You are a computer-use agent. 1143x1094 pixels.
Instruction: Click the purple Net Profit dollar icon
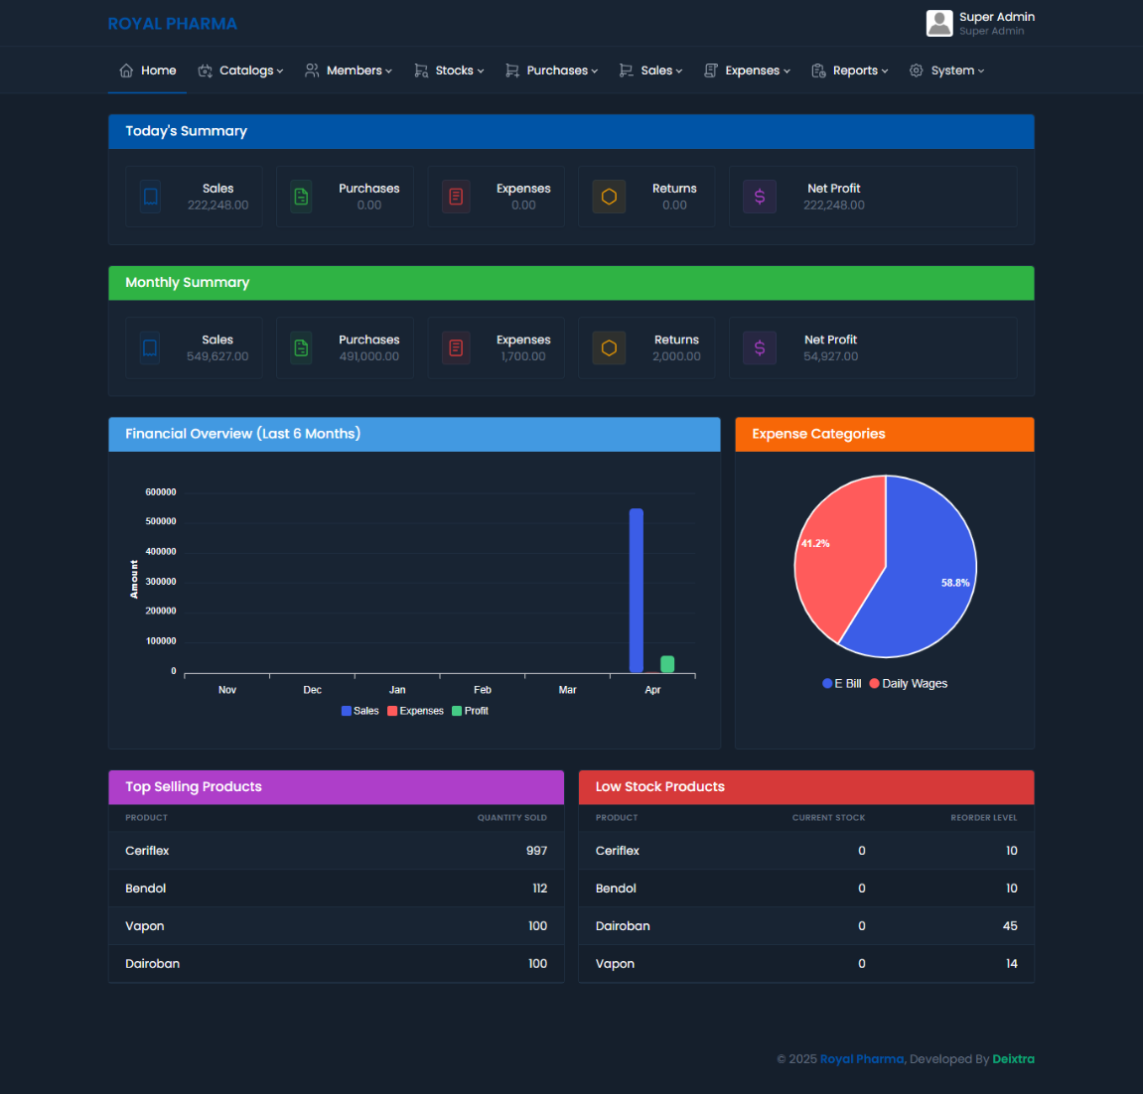tap(760, 196)
